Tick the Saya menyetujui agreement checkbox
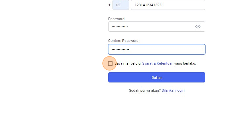Viewport: 227px width, 127px height. (110, 63)
